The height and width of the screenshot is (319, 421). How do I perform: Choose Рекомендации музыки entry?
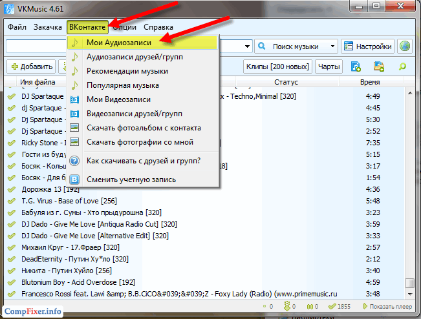pyautogui.click(x=142, y=71)
